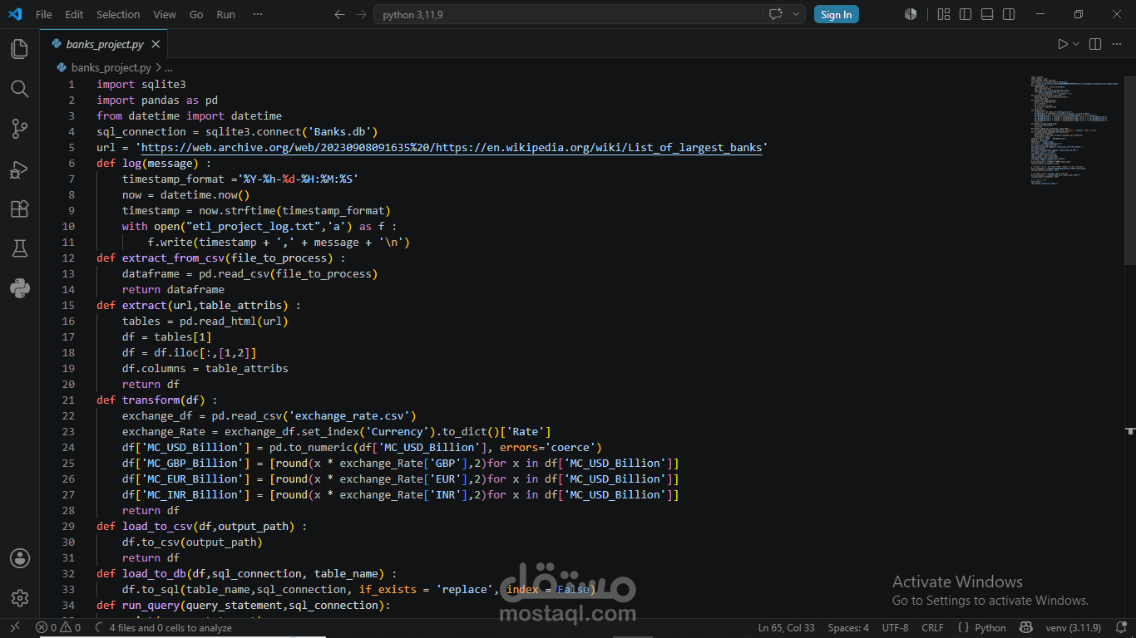The image size is (1136, 638).
Task: Open the Run and Debug view
Action: coord(19,169)
